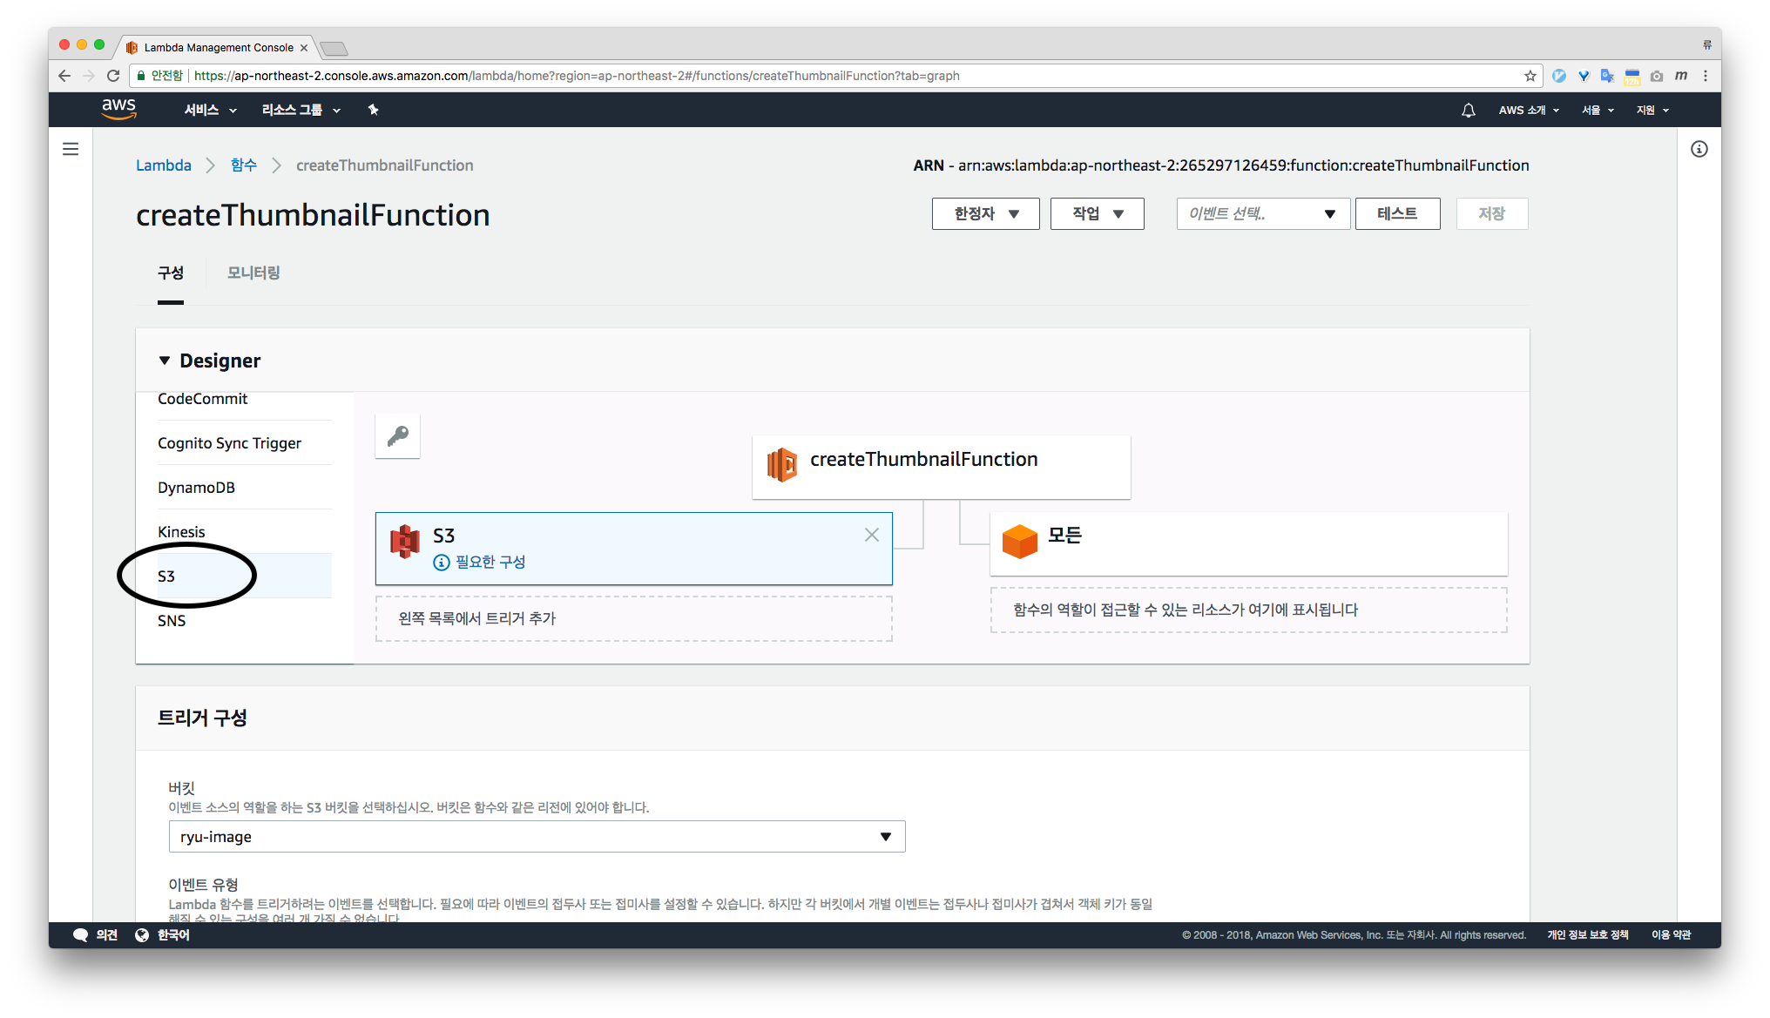
Task: Open the 이벤트 선택 test event dropdown
Action: click(1262, 214)
